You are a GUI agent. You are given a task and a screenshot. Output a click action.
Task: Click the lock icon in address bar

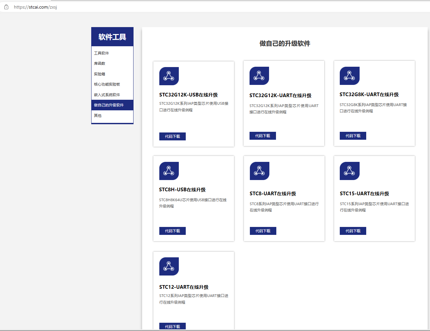coord(6,7)
